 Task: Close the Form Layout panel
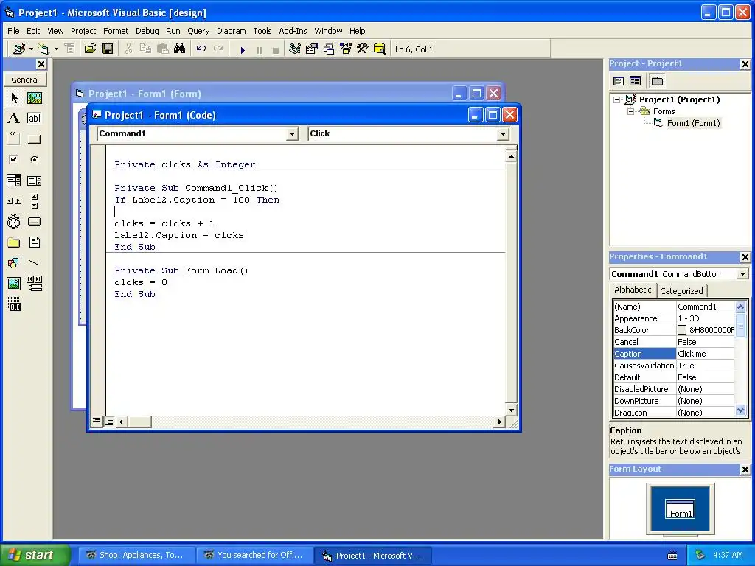[745, 469]
